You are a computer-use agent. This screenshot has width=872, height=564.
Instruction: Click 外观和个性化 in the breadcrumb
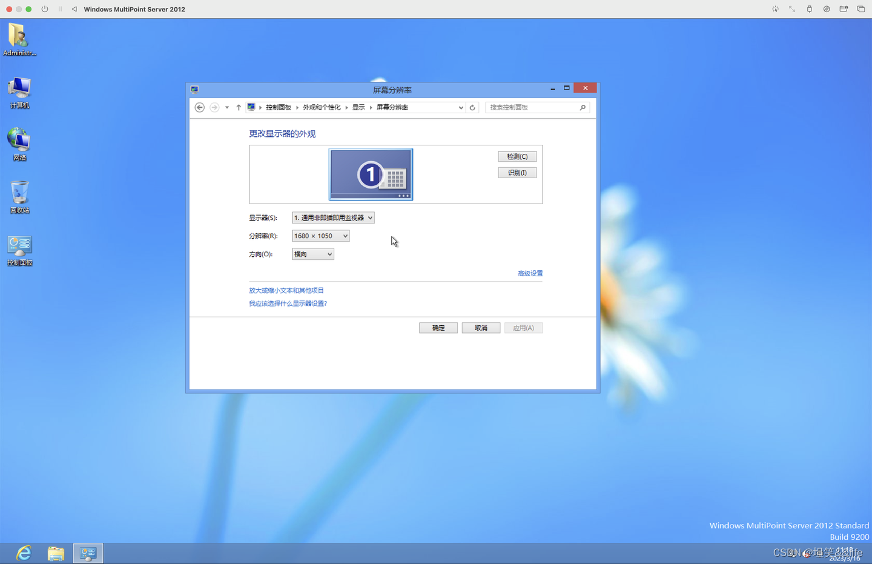point(322,107)
